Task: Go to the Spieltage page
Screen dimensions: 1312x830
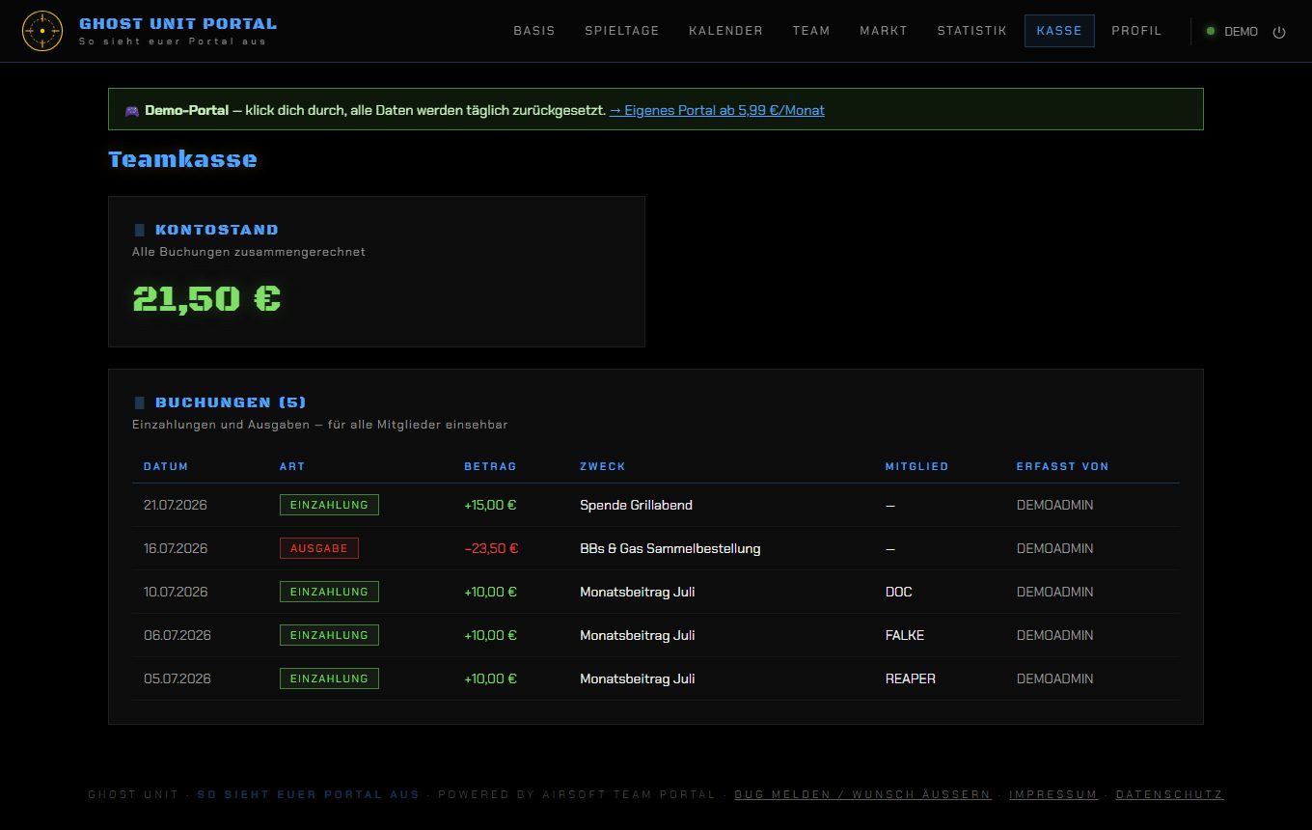Action: (622, 31)
